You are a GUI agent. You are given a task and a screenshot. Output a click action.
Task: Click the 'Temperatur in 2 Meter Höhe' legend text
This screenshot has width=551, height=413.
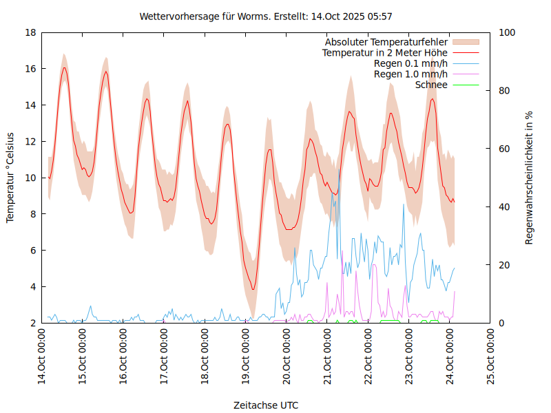point(385,53)
